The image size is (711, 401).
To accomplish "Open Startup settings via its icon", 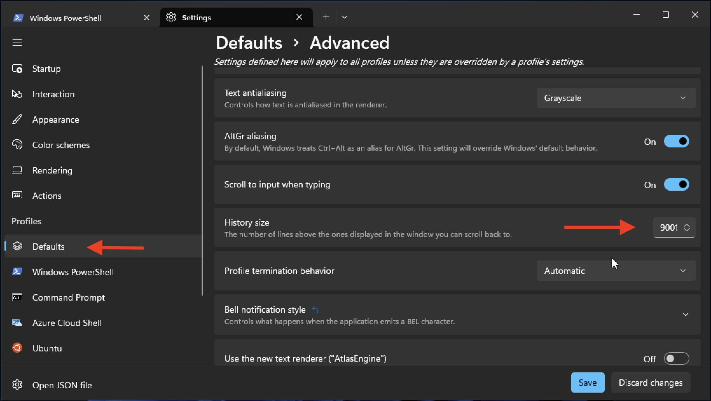I will (17, 69).
